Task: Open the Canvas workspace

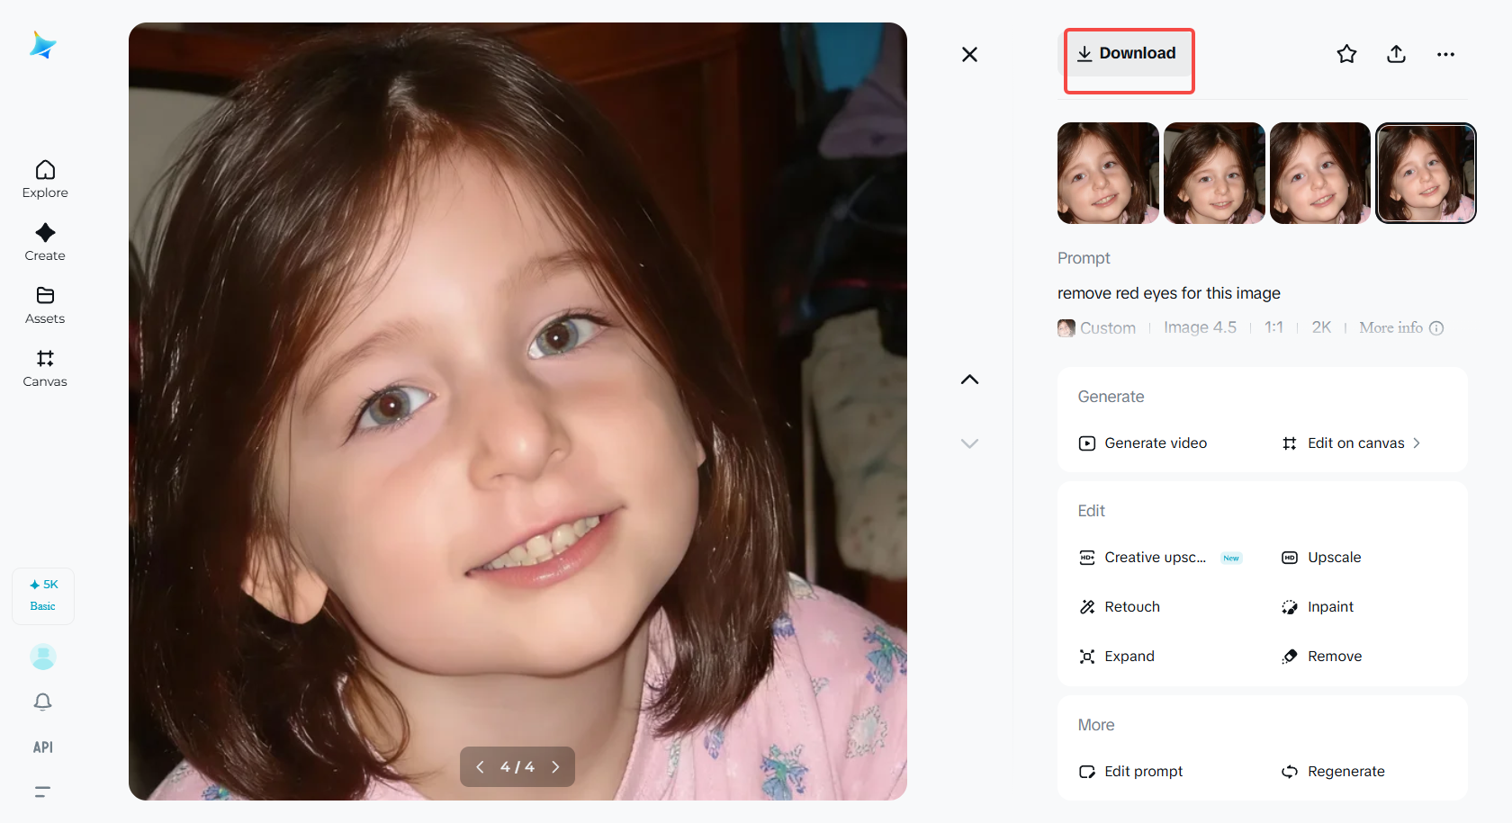Action: coord(44,368)
